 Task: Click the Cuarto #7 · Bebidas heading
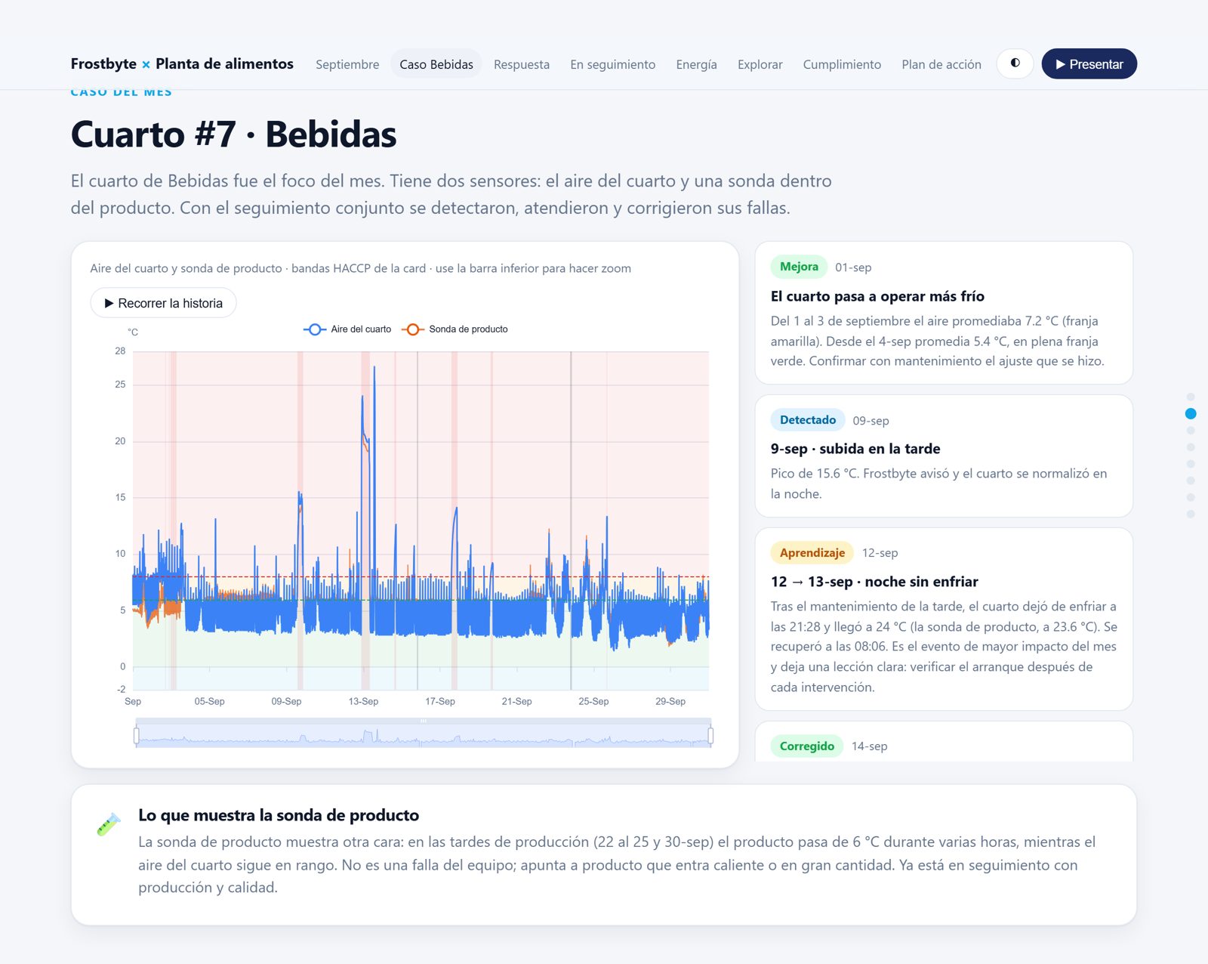233,134
